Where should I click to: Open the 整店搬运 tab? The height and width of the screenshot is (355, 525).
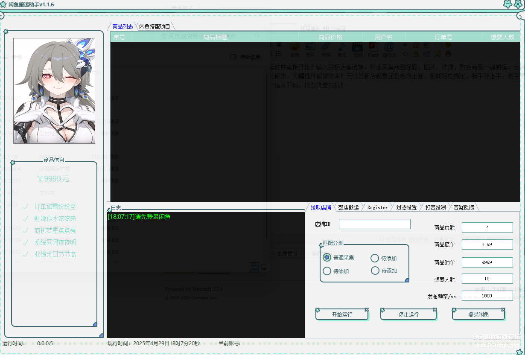(348, 207)
